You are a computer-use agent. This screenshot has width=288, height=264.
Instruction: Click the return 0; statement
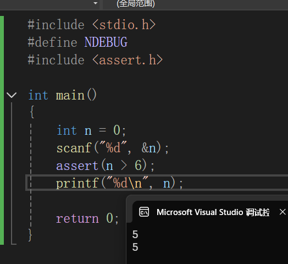click(x=87, y=218)
